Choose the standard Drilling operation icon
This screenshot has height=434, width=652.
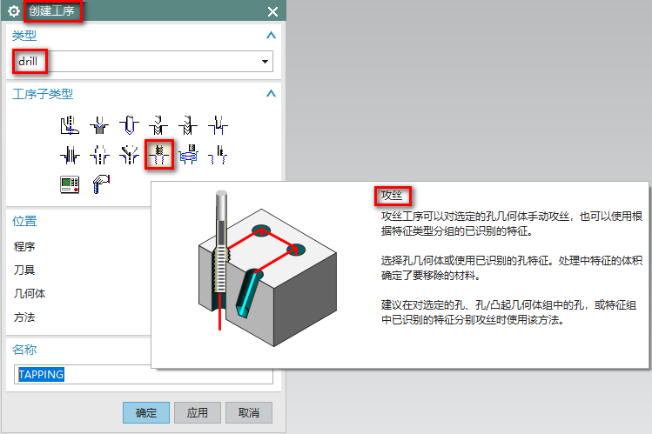pos(129,125)
